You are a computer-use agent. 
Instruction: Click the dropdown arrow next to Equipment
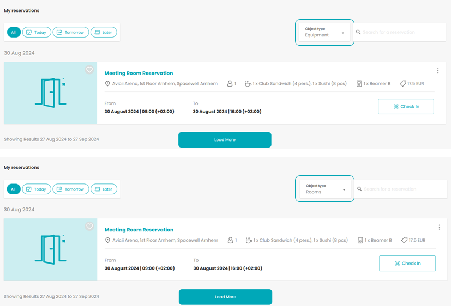tap(343, 33)
